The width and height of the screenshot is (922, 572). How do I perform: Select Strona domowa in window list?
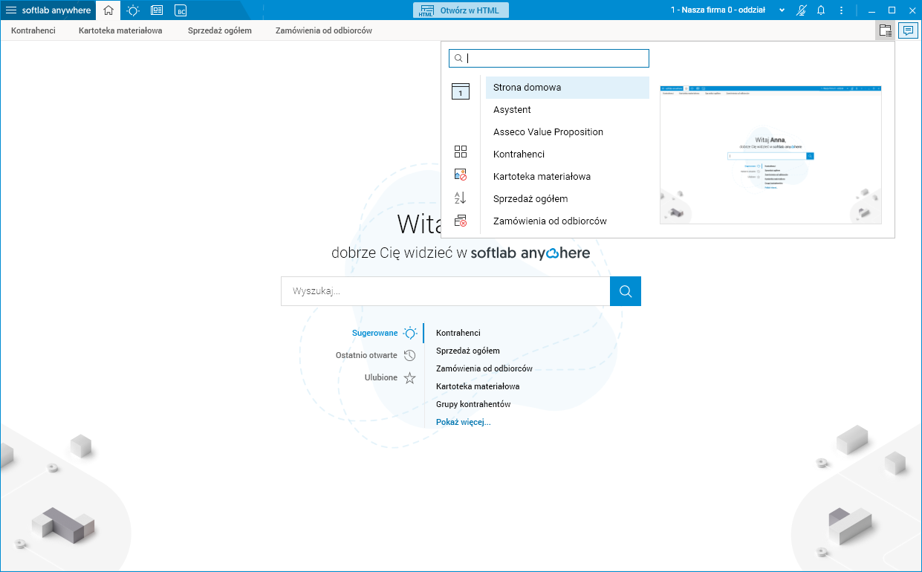(568, 88)
